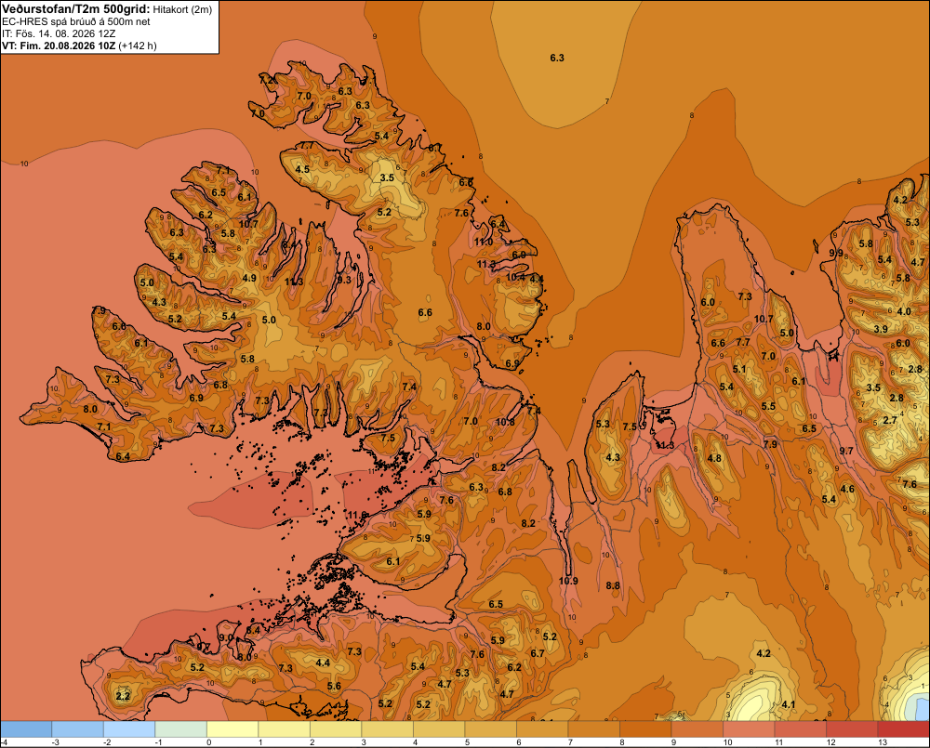Select the red 12 to 13 legend swatch
Screen dimensions: 930x748
pos(852,729)
